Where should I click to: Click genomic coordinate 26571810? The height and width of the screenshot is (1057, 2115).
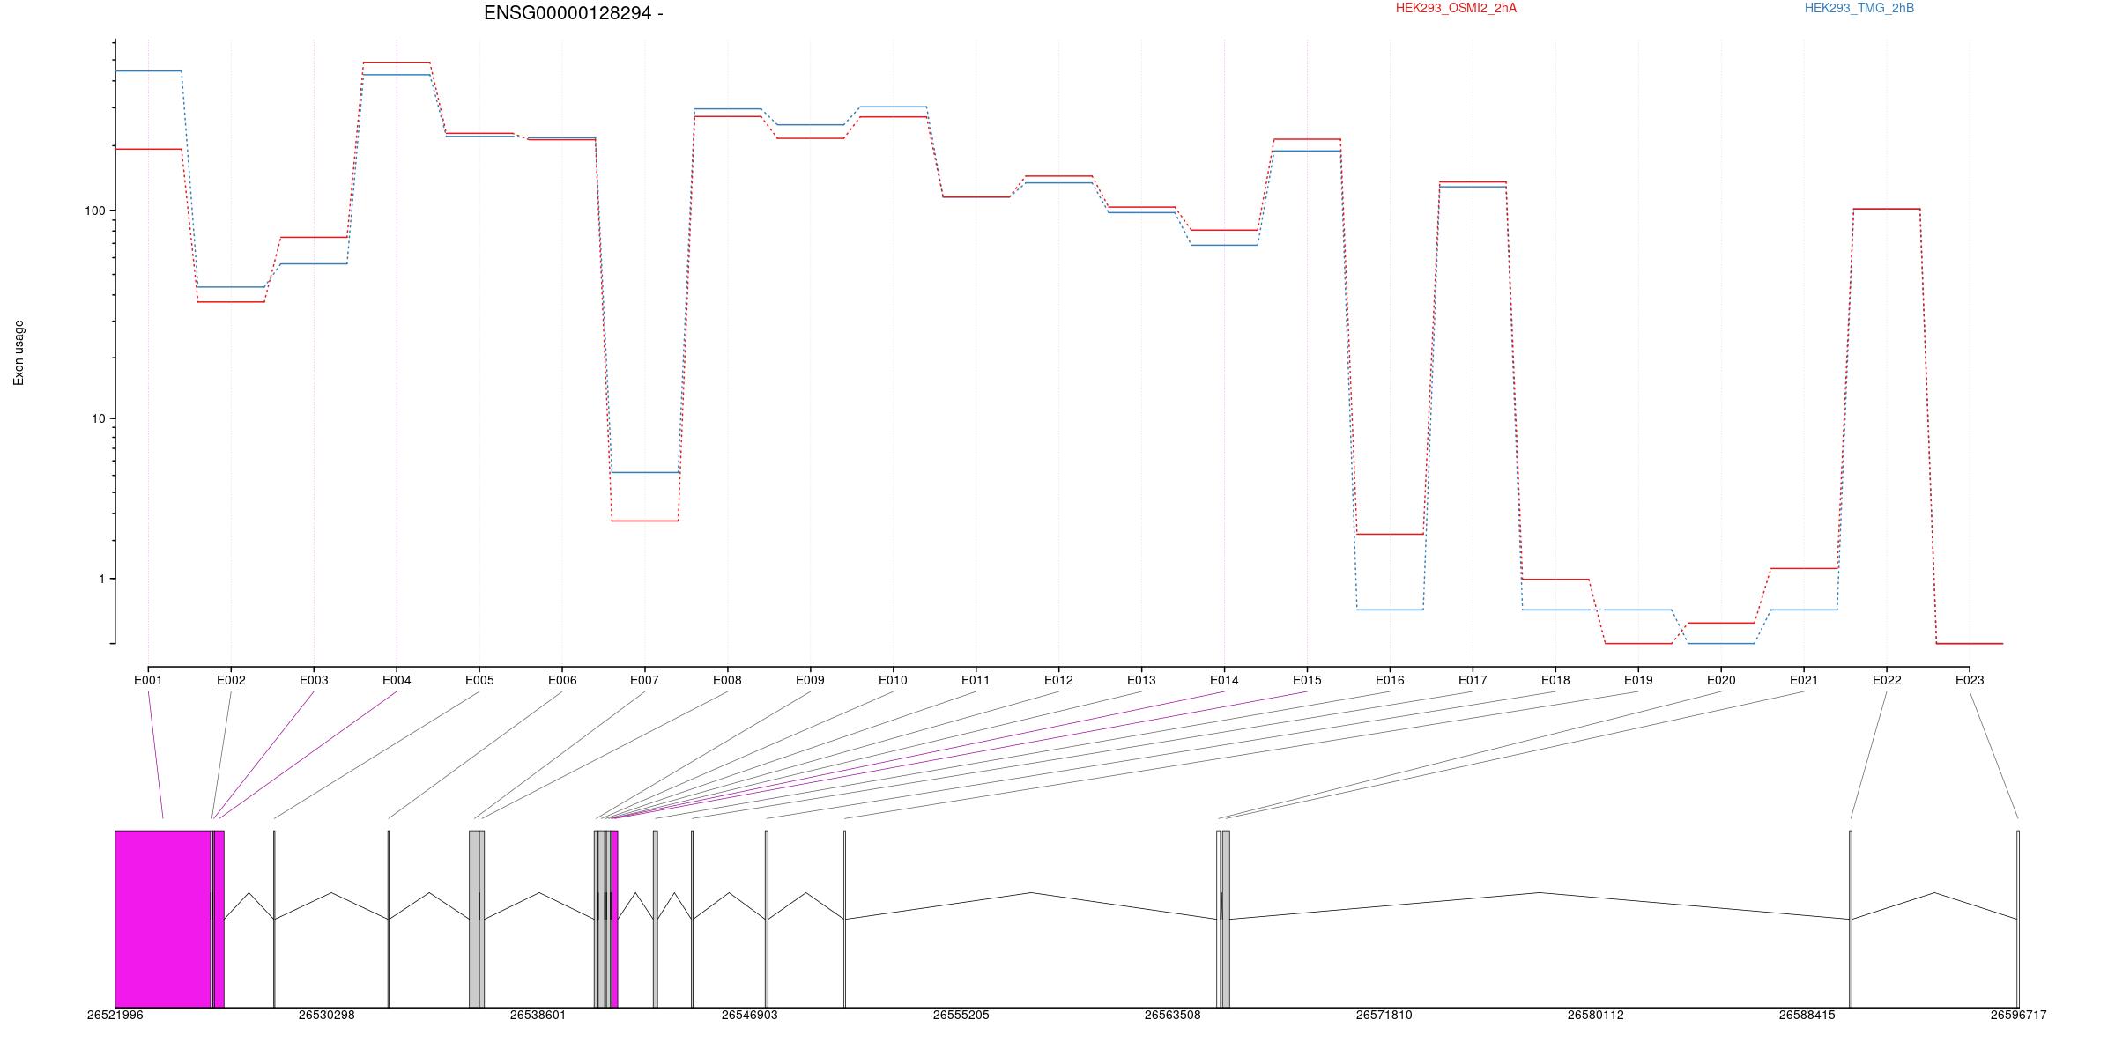click(x=1384, y=1015)
